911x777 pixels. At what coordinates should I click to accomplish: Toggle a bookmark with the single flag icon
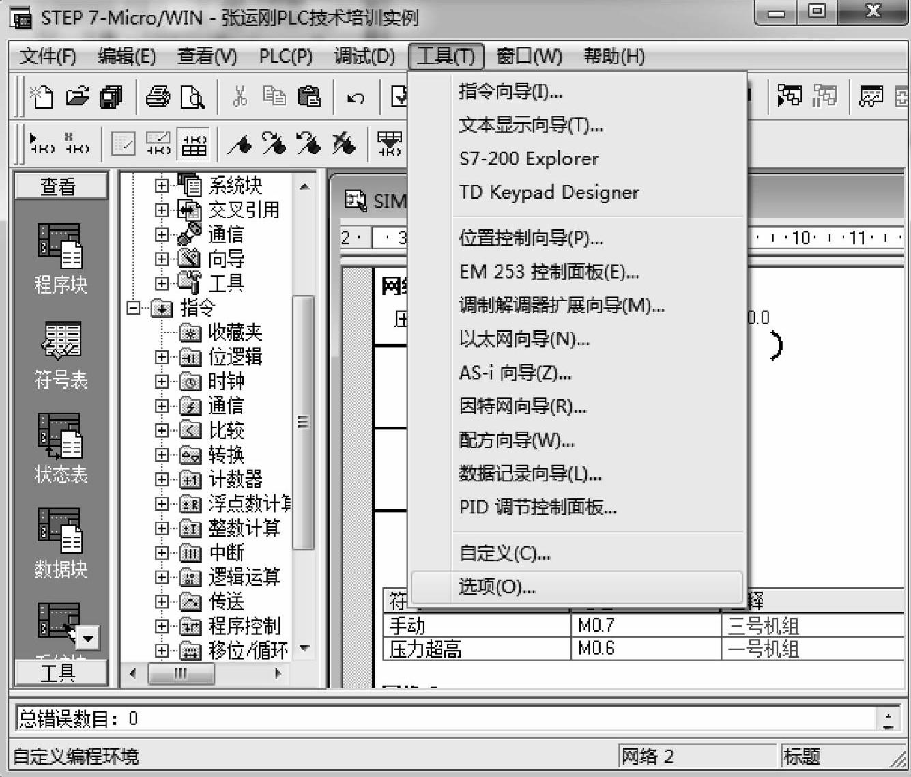240,143
